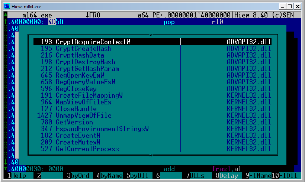Select the UnmapViewOfFile row with ordinal 1427
305x182 pixels.
[83, 116]
